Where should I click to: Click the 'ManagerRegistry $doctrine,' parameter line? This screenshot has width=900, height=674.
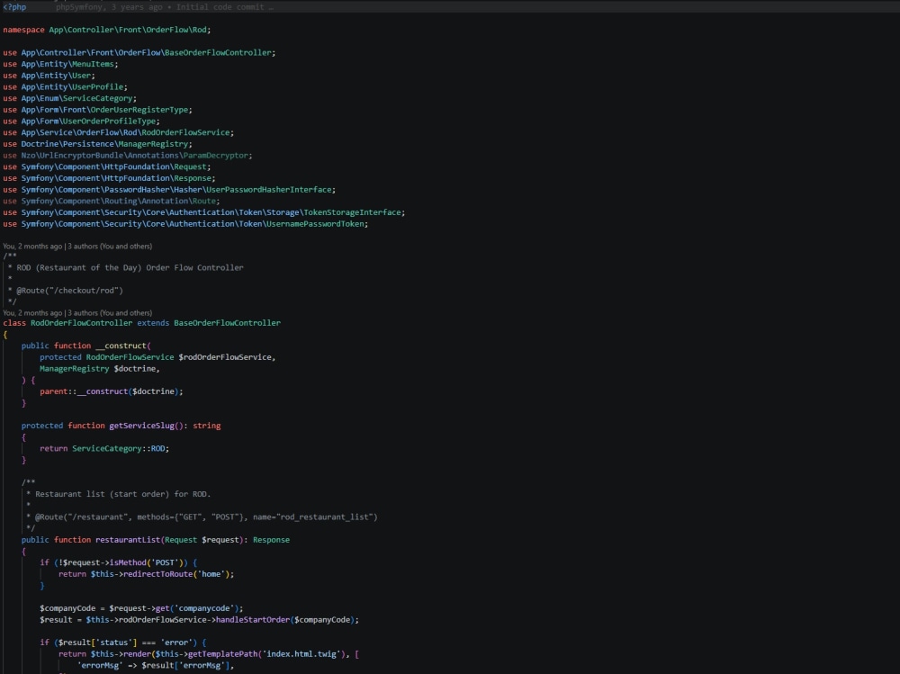click(x=100, y=369)
